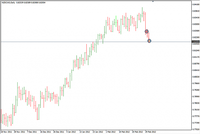Click the 1 Feb 2012 date label
200x134 pixels.
111,132
